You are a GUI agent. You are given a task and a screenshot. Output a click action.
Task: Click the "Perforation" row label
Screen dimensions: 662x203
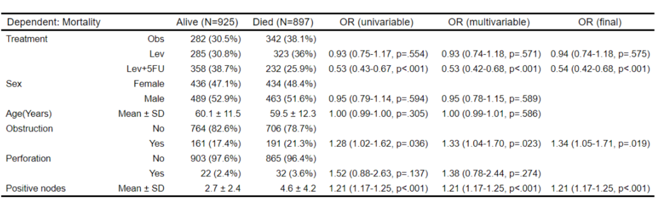coord(29,158)
